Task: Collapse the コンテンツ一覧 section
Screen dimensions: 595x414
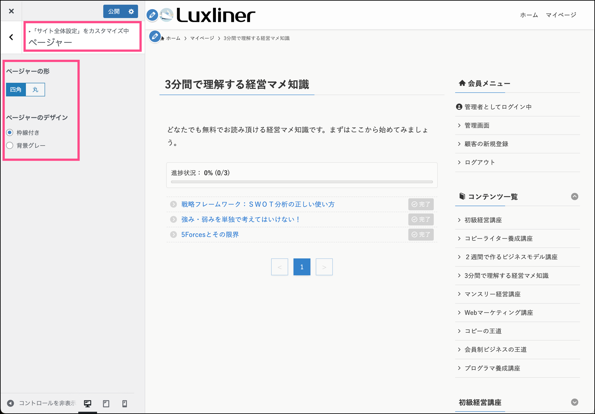Action: pyautogui.click(x=574, y=197)
